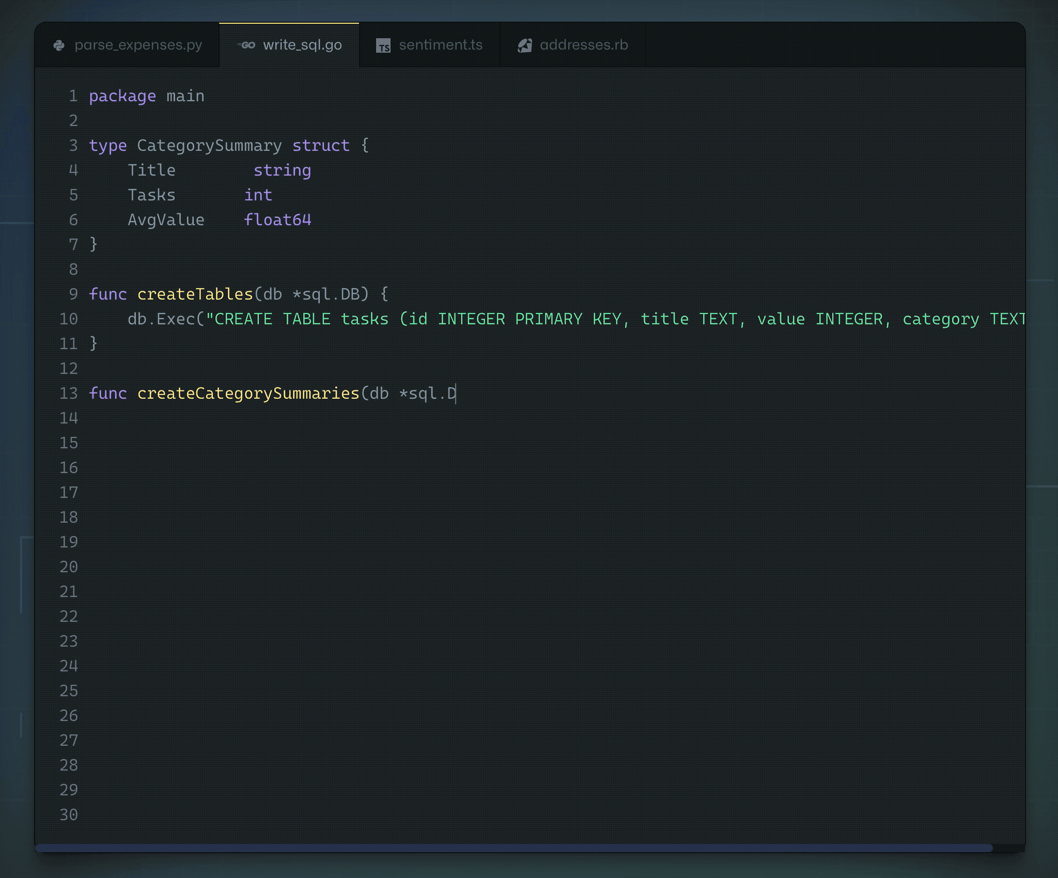Screen dimensions: 1058x878
Task: Click the sentiment.ts tab
Action: (x=430, y=45)
